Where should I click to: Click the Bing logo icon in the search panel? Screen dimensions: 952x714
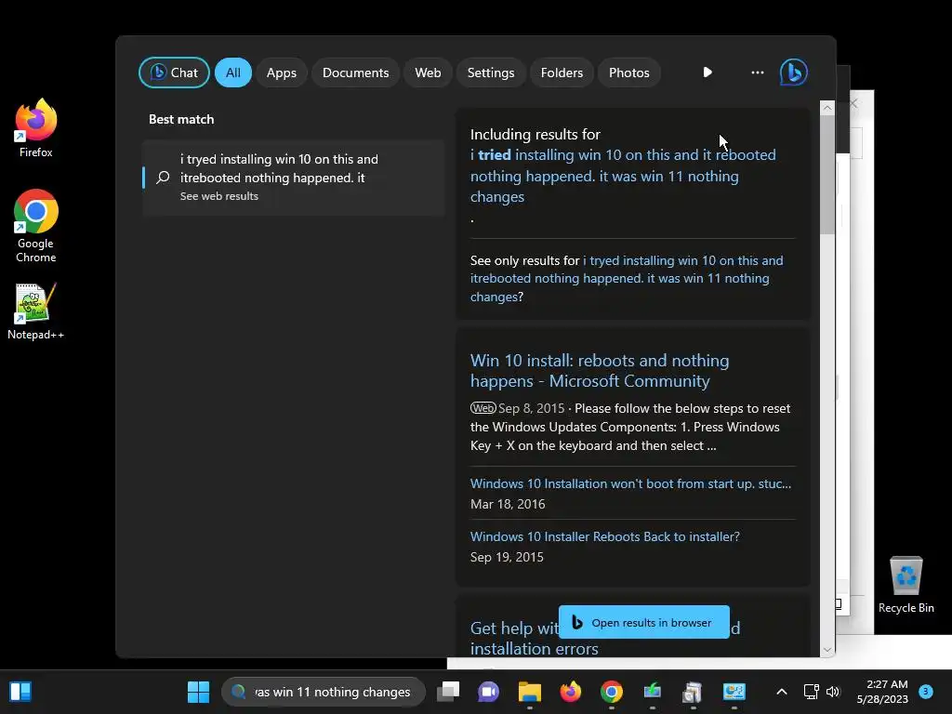[x=794, y=73]
